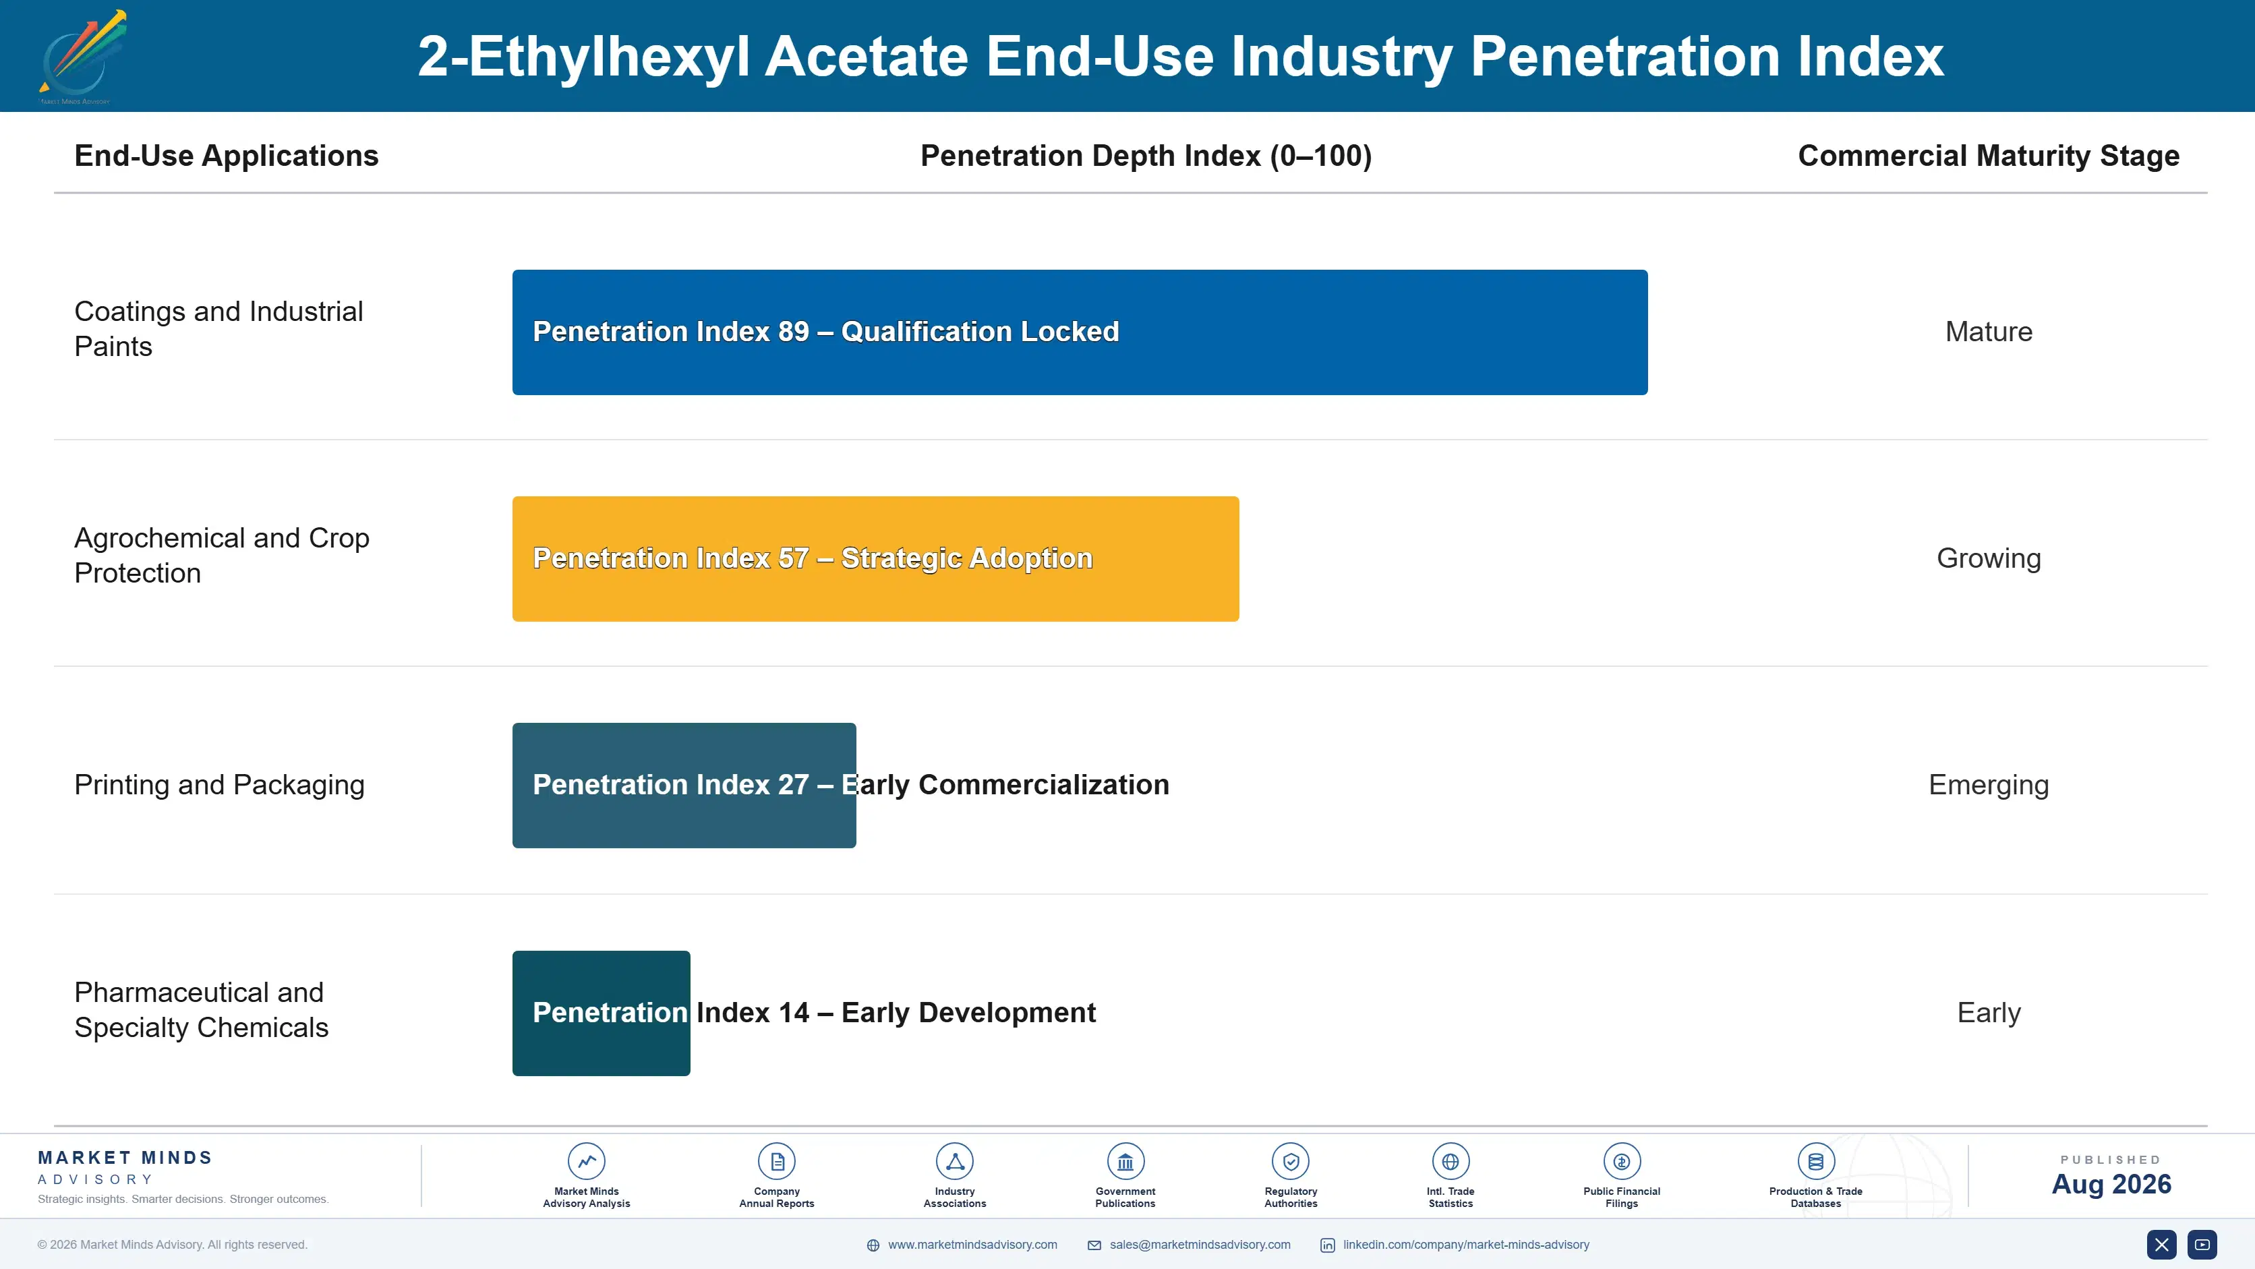Click the envelope icon beside sales email
Viewport: 2255px width, 1269px height.
pos(1094,1245)
